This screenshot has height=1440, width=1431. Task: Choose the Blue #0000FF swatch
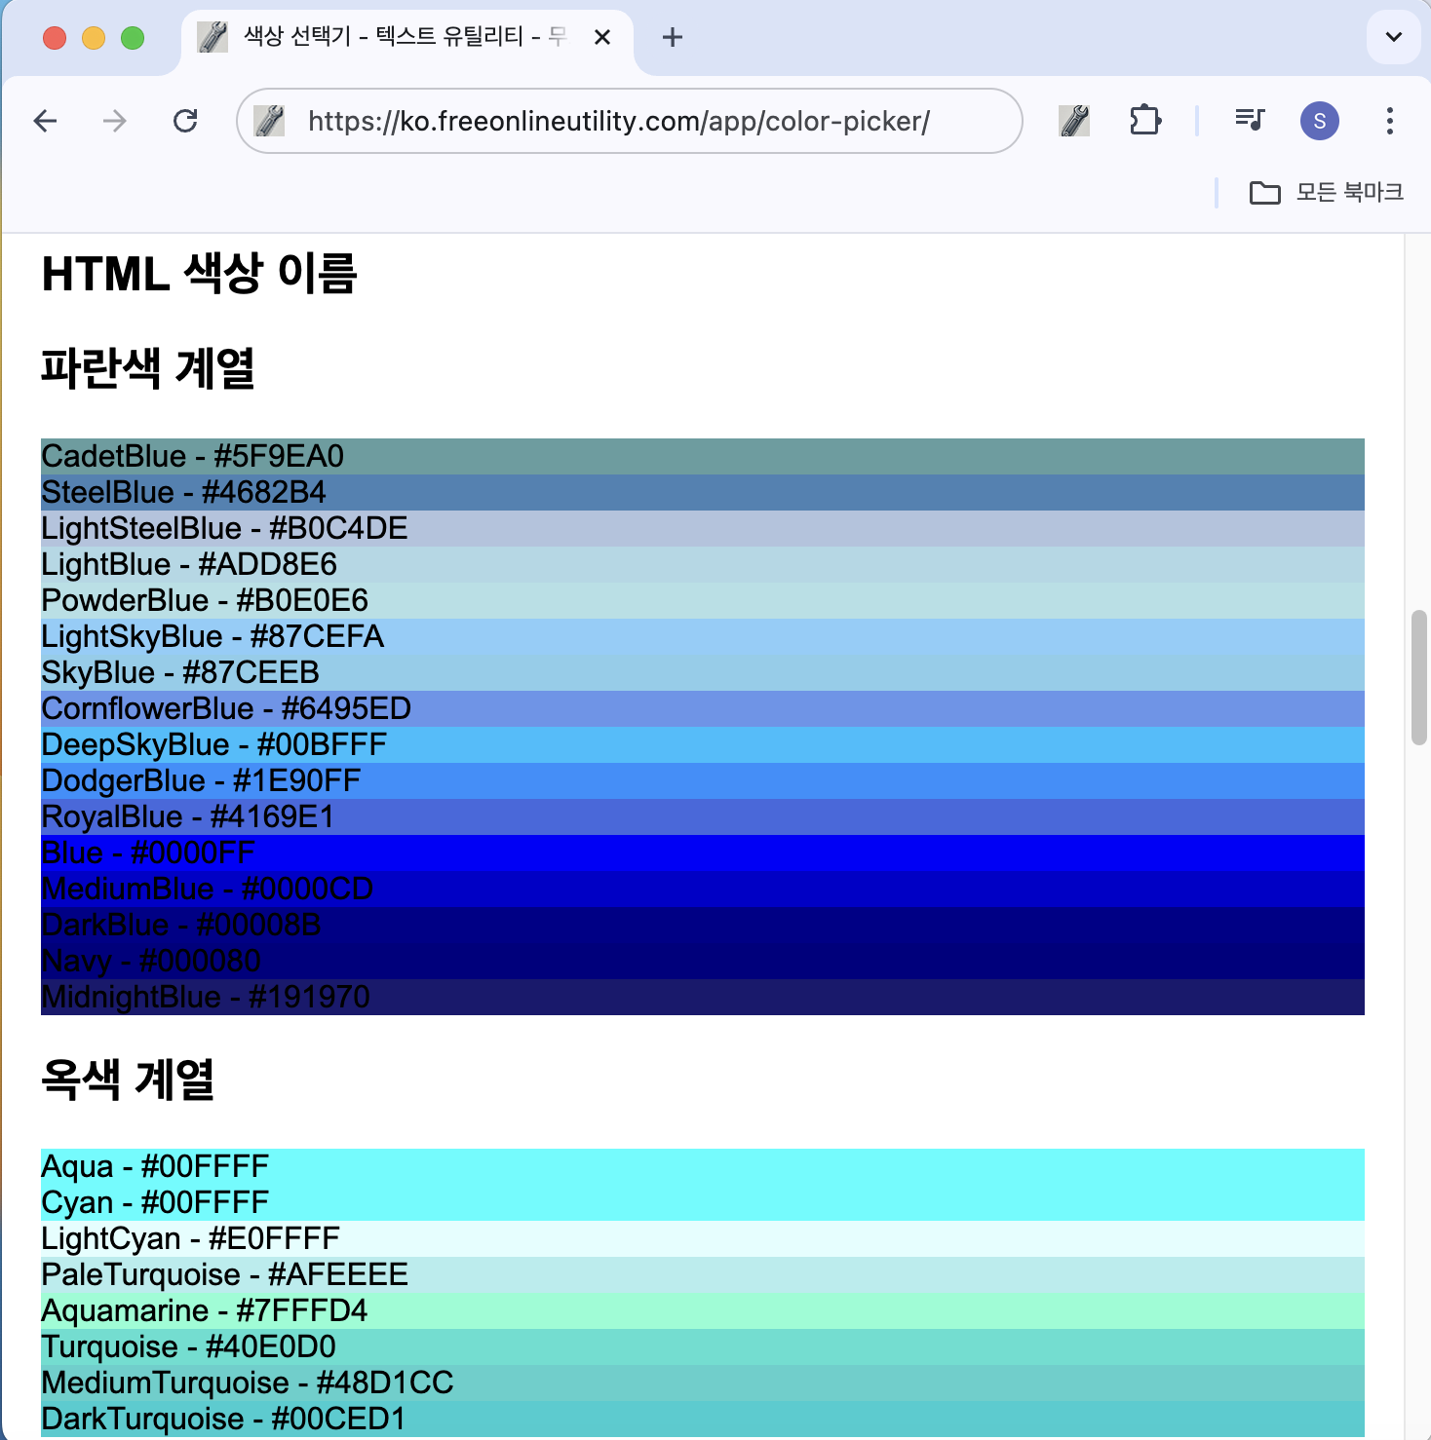coord(703,853)
